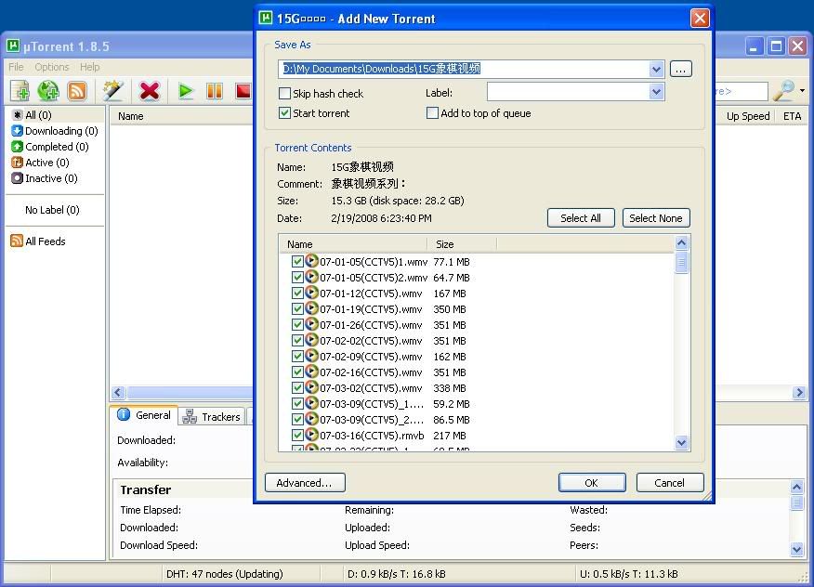Click µTorrent icon in dialog title bar

(x=265, y=19)
